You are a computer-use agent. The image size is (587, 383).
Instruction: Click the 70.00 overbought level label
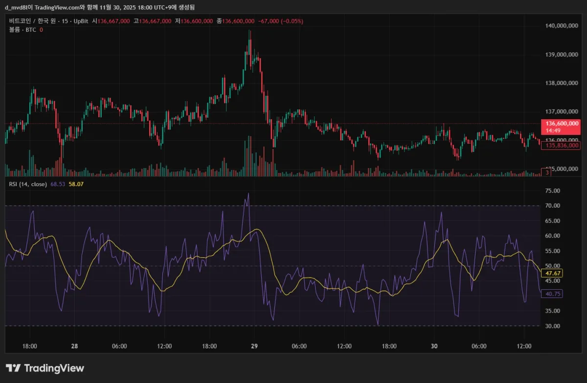554,205
